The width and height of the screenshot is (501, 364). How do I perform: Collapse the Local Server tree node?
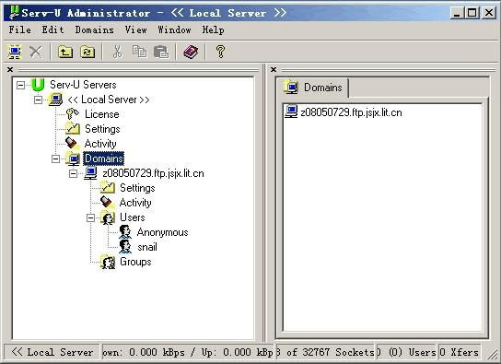coord(38,100)
